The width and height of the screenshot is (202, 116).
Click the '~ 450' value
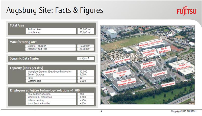tap(83, 100)
